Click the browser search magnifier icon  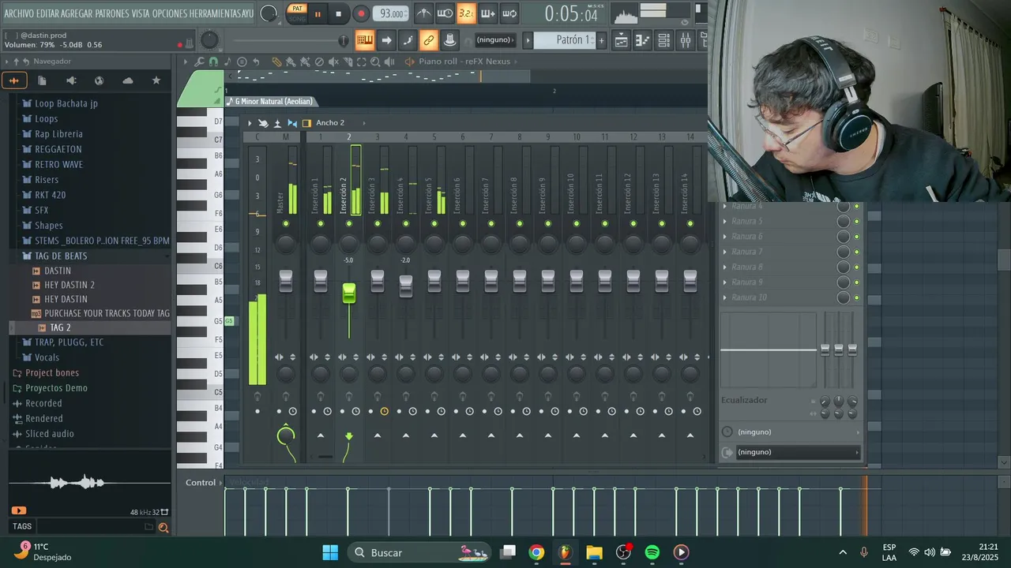[x=163, y=528]
